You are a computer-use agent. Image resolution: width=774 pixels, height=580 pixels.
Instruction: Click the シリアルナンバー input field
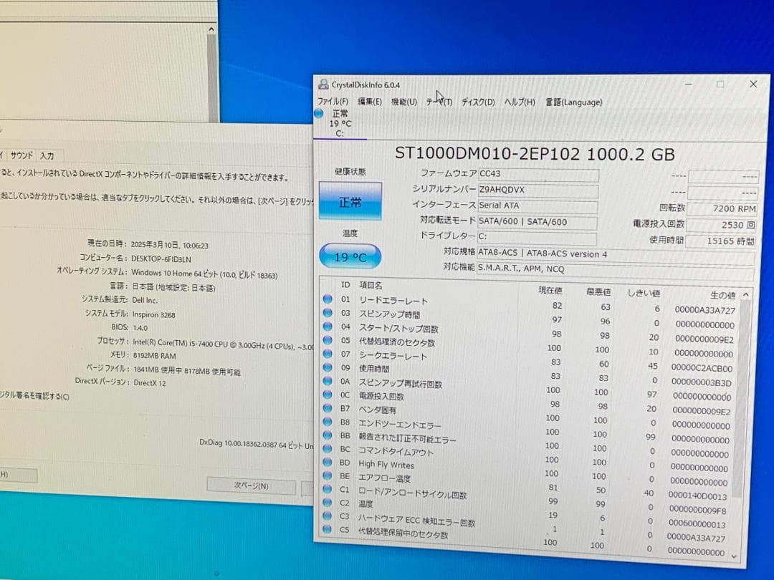click(537, 190)
